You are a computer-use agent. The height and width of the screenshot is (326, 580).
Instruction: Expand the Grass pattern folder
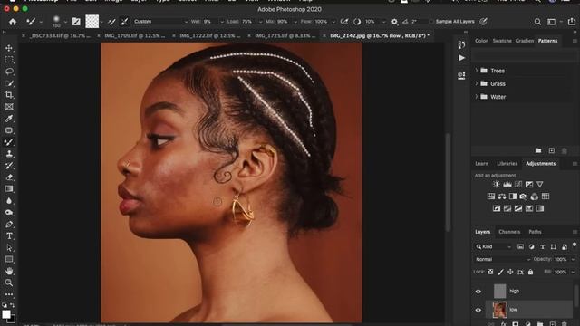[x=477, y=83]
